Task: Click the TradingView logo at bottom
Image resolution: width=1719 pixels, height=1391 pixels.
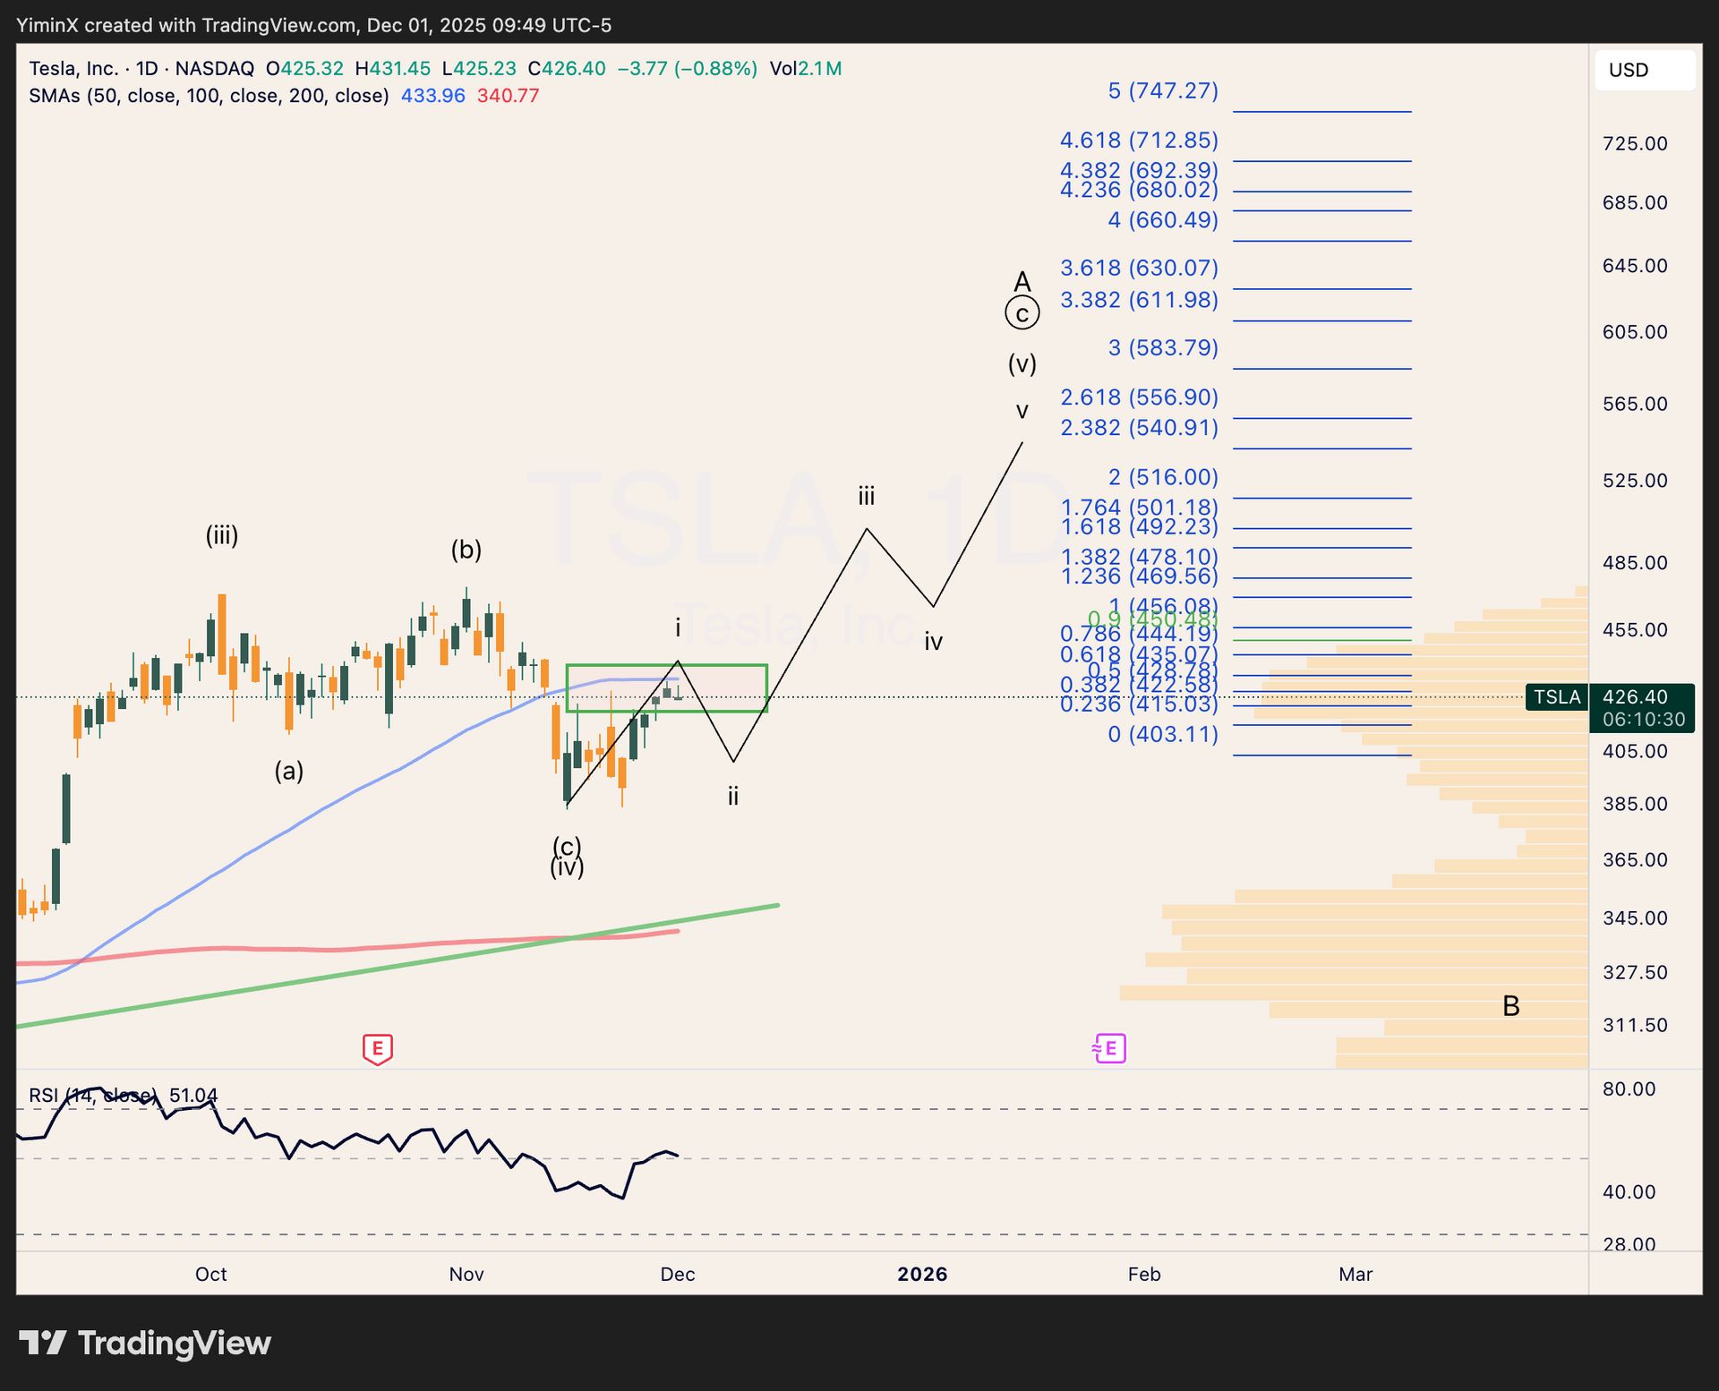Action: [145, 1343]
